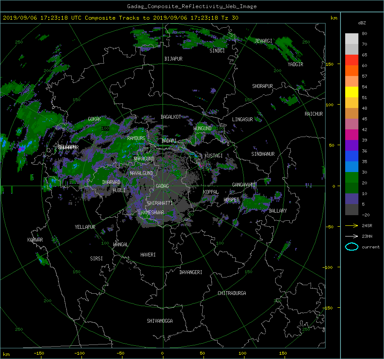Viewport: 384px width, 359px height.
Task: Click the SINDGI city label
Action: [217, 51]
